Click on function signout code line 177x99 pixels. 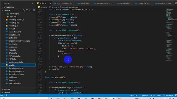tap(55, 77)
